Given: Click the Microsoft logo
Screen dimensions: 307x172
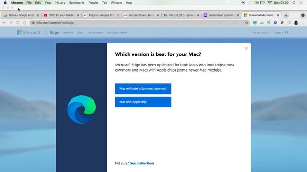Looking at the screenshot, I should point(28,32).
